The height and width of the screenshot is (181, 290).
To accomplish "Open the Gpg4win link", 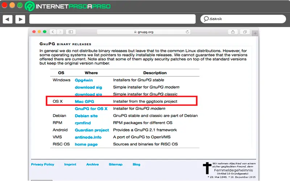I will (84, 80).
